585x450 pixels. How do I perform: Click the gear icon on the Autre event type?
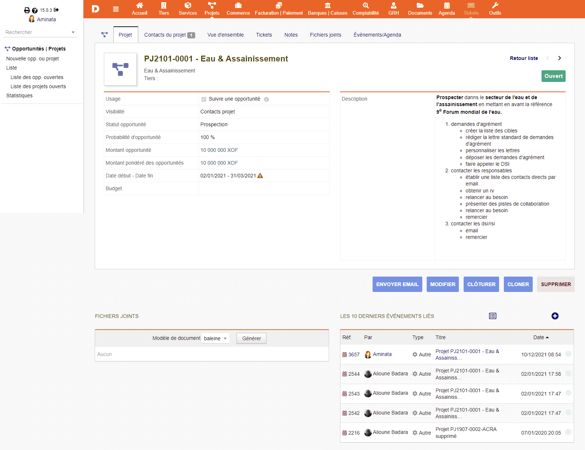pyautogui.click(x=415, y=354)
